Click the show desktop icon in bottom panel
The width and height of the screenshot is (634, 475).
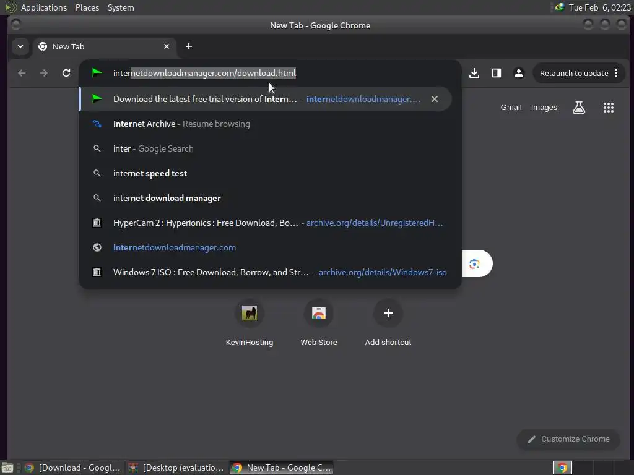pyautogui.click(x=7, y=468)
